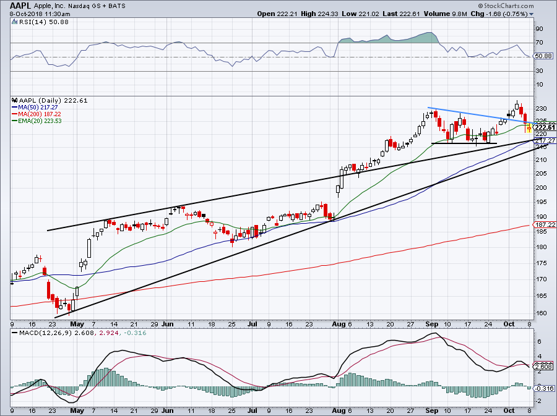Click the Sep label on price date axis
557x416 pixels.
click(x=431, y=324)
